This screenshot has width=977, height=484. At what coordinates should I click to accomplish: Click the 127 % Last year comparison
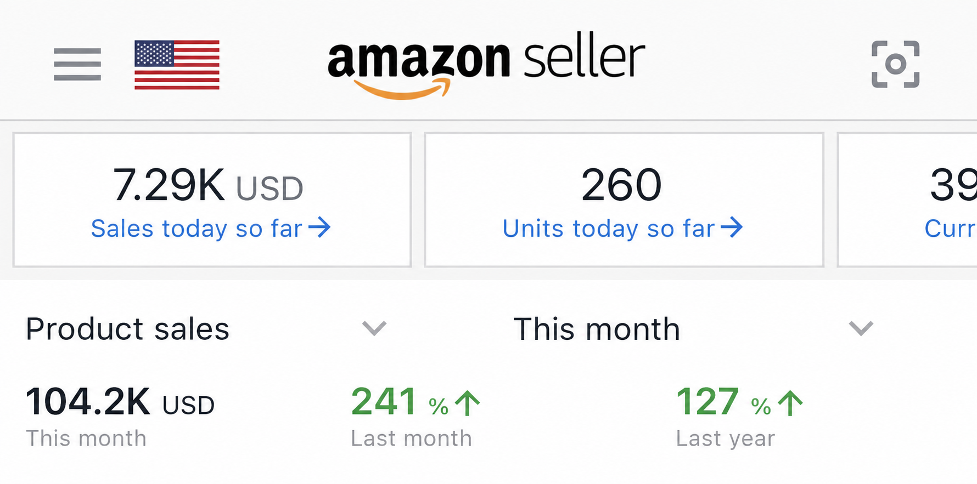pyautogui.click(x=739, y=416)
